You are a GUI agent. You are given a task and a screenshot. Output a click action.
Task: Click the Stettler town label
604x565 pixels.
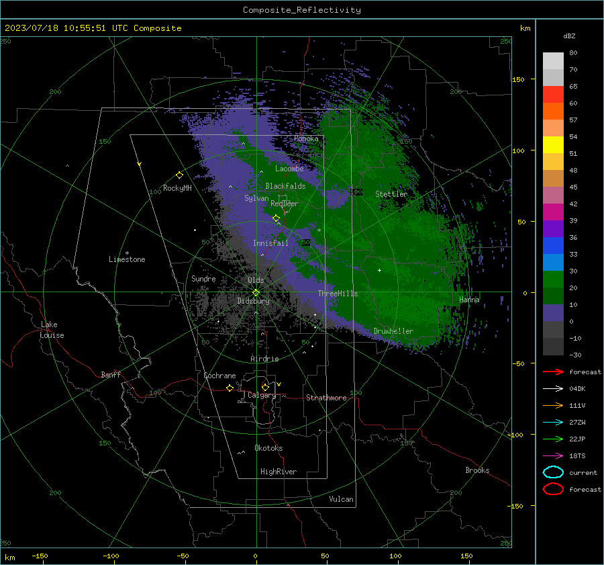[x=391, y=194]
